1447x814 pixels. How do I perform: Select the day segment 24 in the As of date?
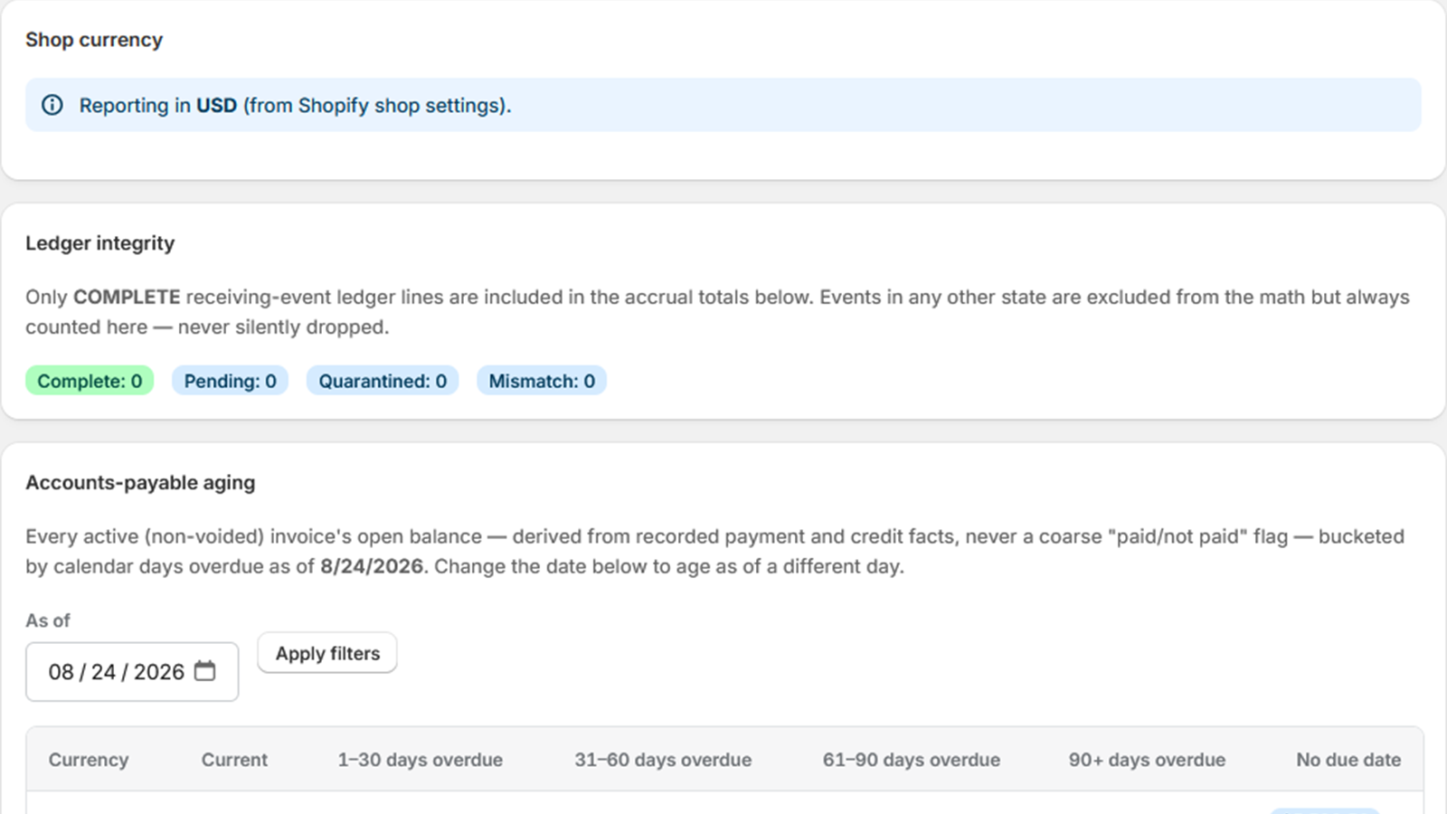click(103, 672)
